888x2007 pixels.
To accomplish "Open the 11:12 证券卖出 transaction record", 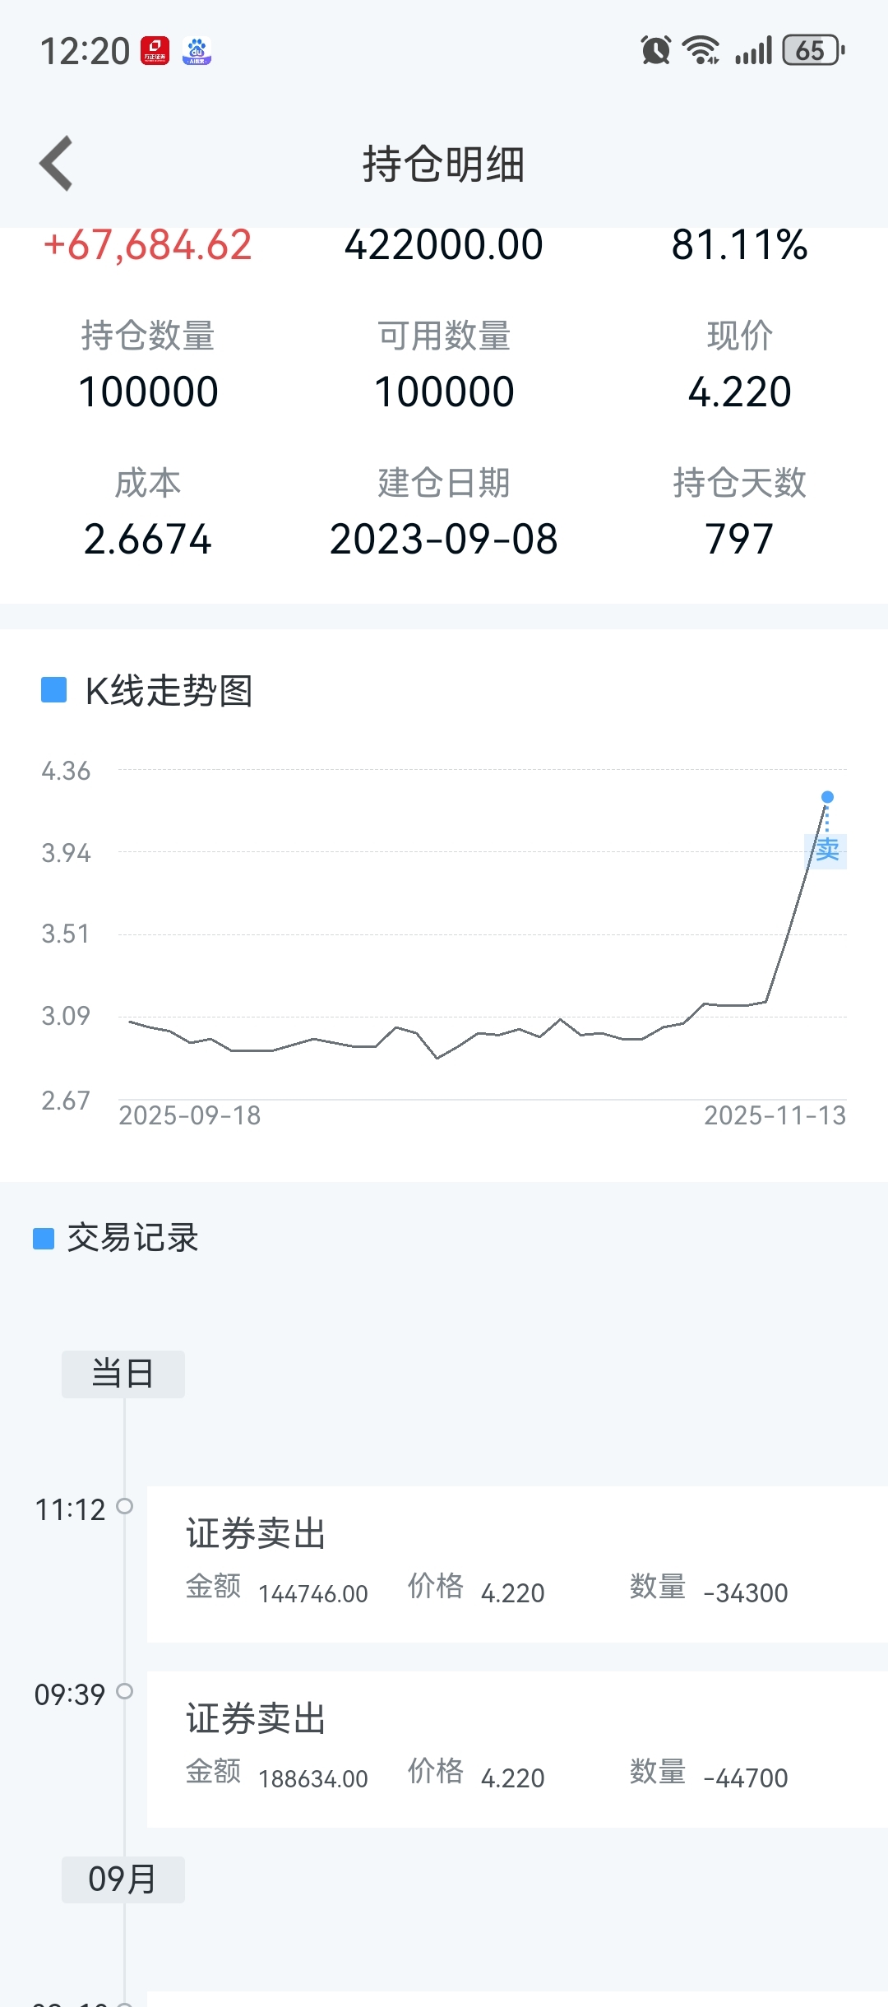I will click(x=516, y=1564).
